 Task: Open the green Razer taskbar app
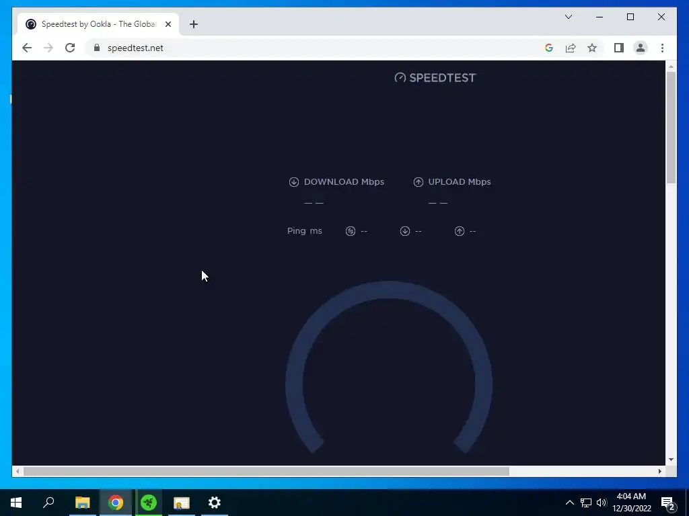(x=149, y=503)
